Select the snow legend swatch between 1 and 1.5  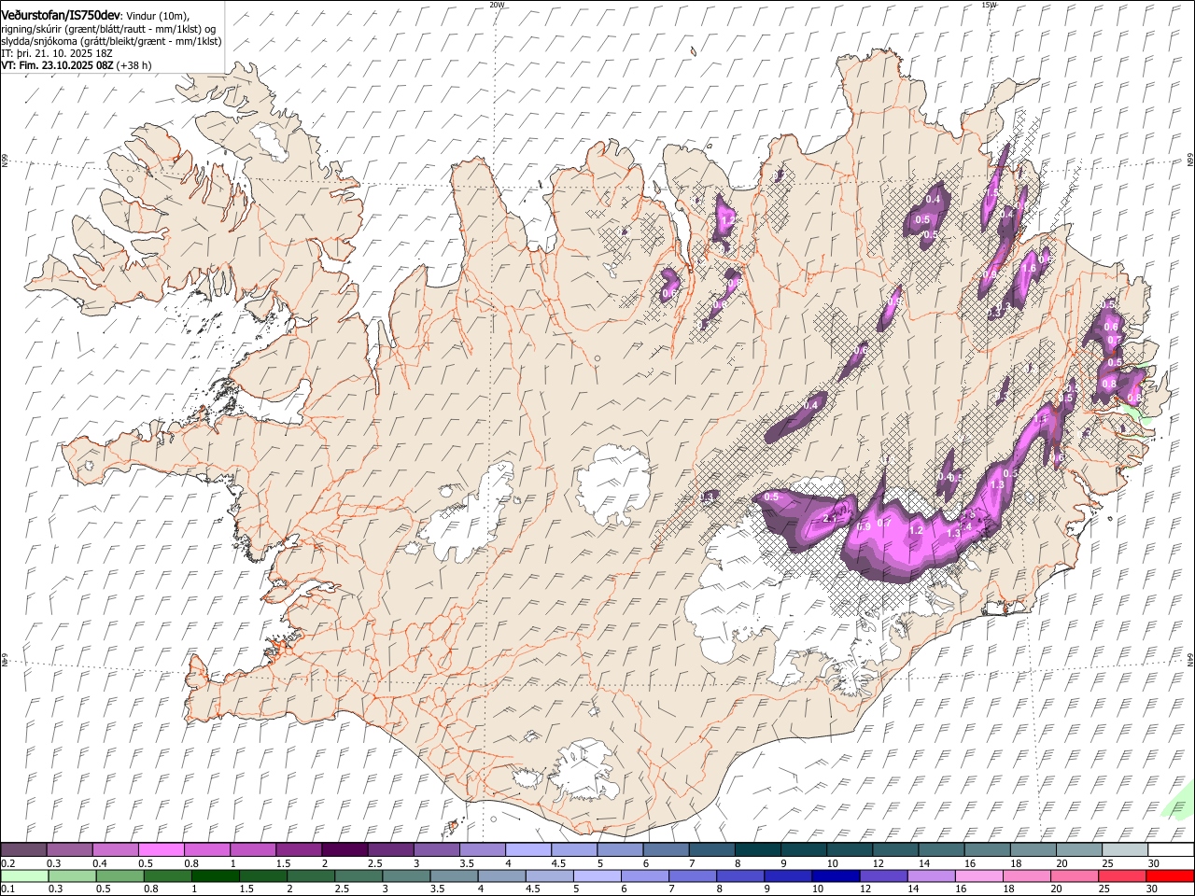[252, 850]
